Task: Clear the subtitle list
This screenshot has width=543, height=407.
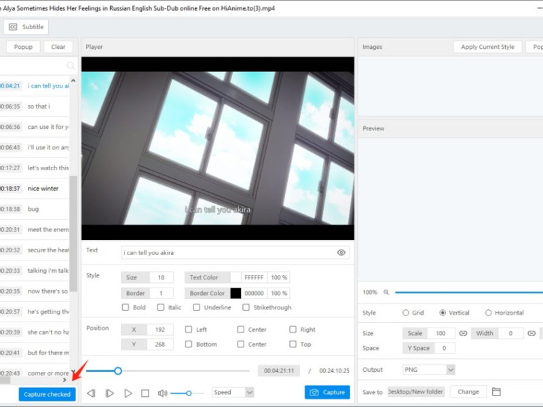Action: point(58,47)
